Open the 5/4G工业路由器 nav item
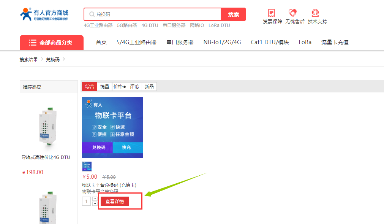The width and height of the screenshot is (384, 224). [137, 42]
